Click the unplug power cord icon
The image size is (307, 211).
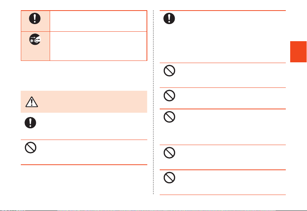[x=35, y=39]
